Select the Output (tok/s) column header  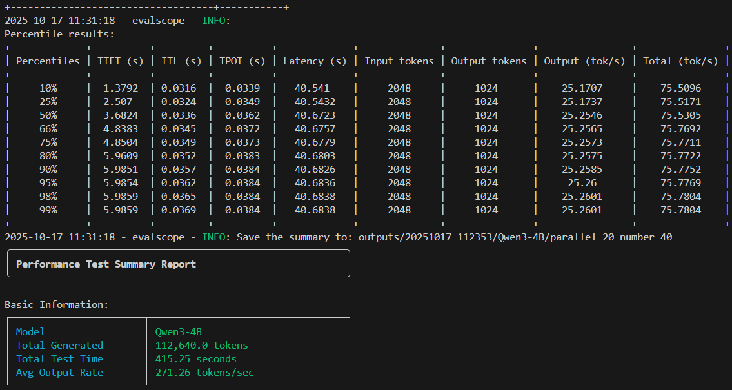point(585,61)
